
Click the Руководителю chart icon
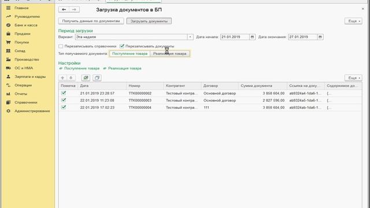(x=8, y=17)
